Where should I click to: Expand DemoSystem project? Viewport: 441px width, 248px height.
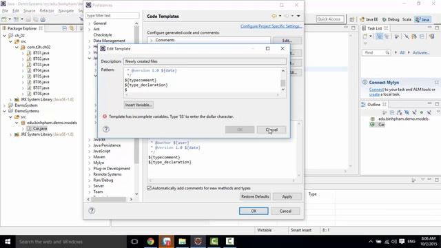[x=5, y=105]
